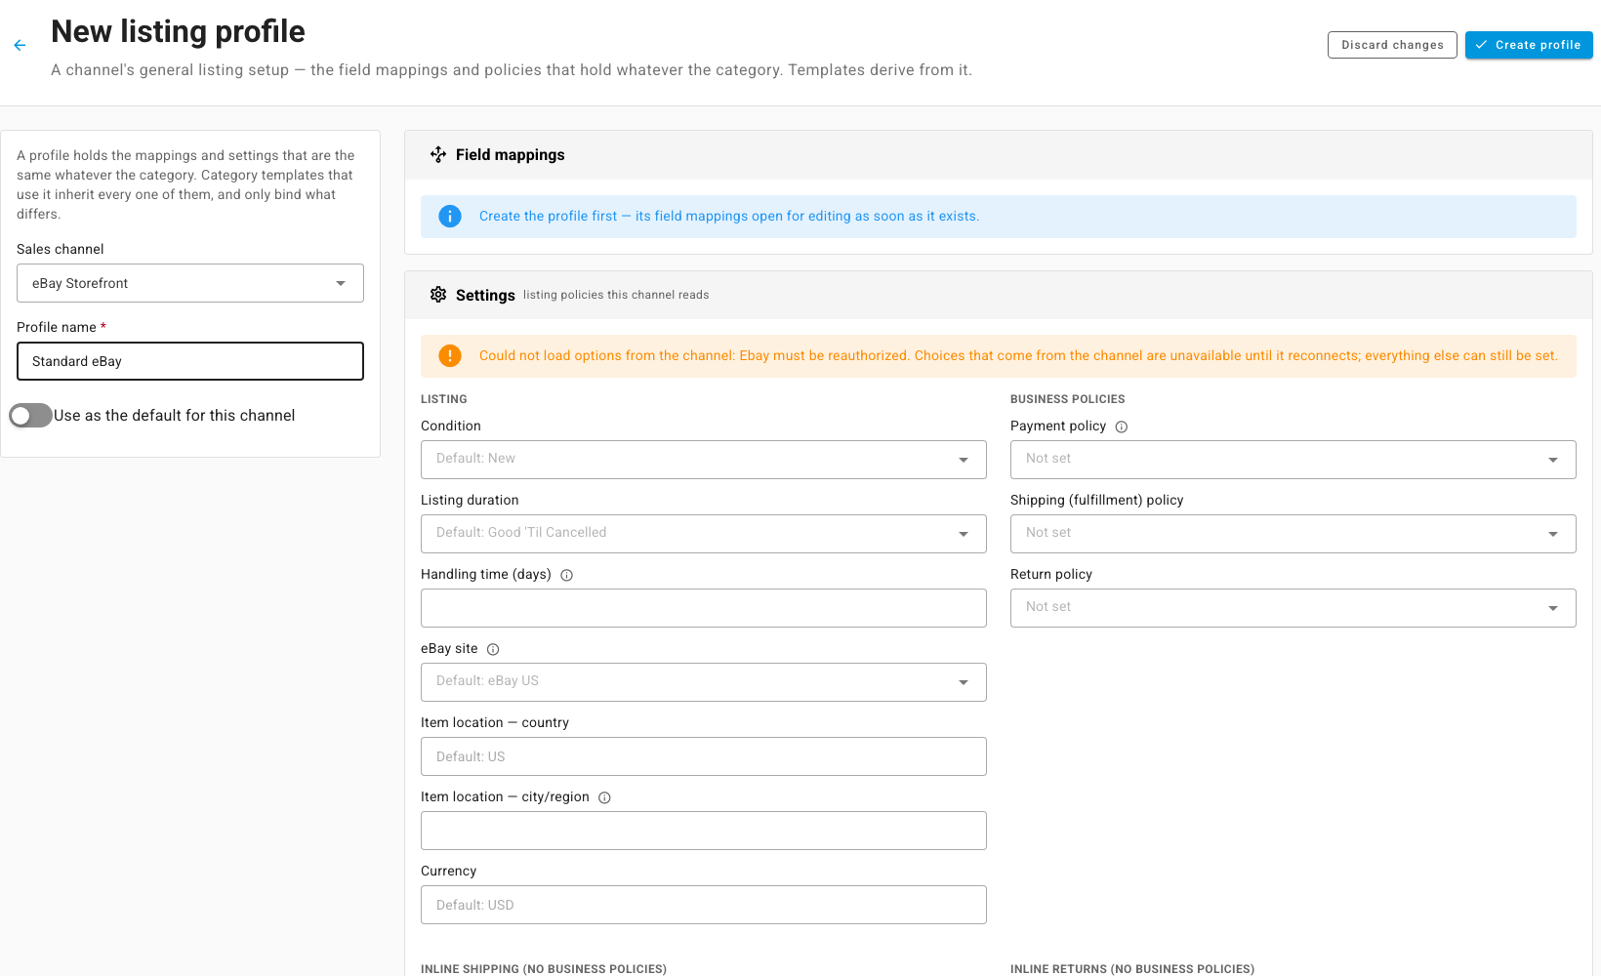The height and width of the screenshot is (976, 1601).
Task: Click the Handling time (days) input
Action: tap(704, 608)
